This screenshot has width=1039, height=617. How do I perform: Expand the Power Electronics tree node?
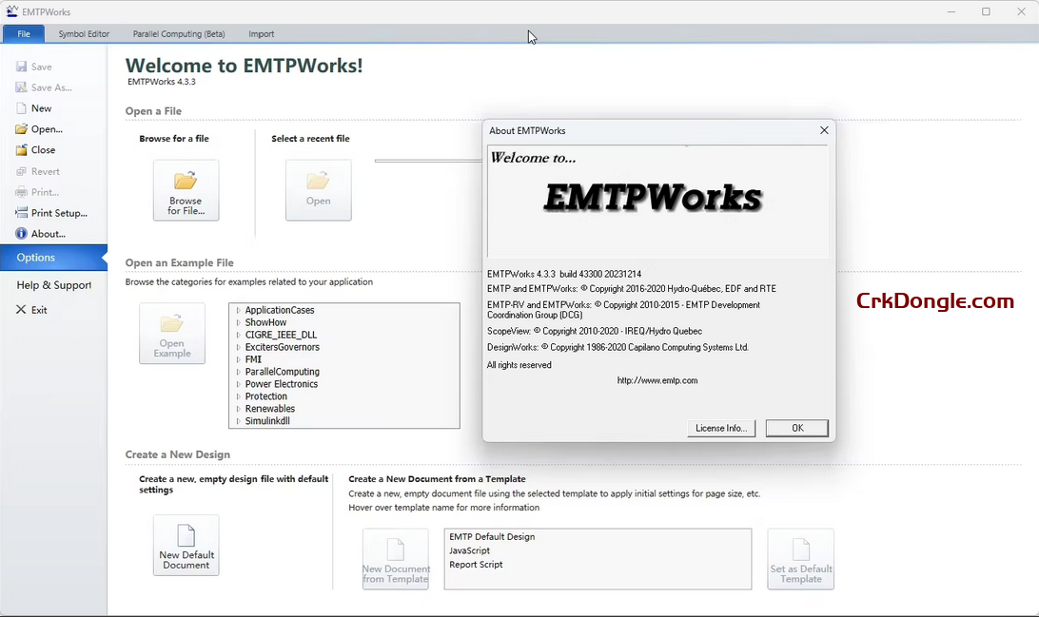click(x=238, y=385)
